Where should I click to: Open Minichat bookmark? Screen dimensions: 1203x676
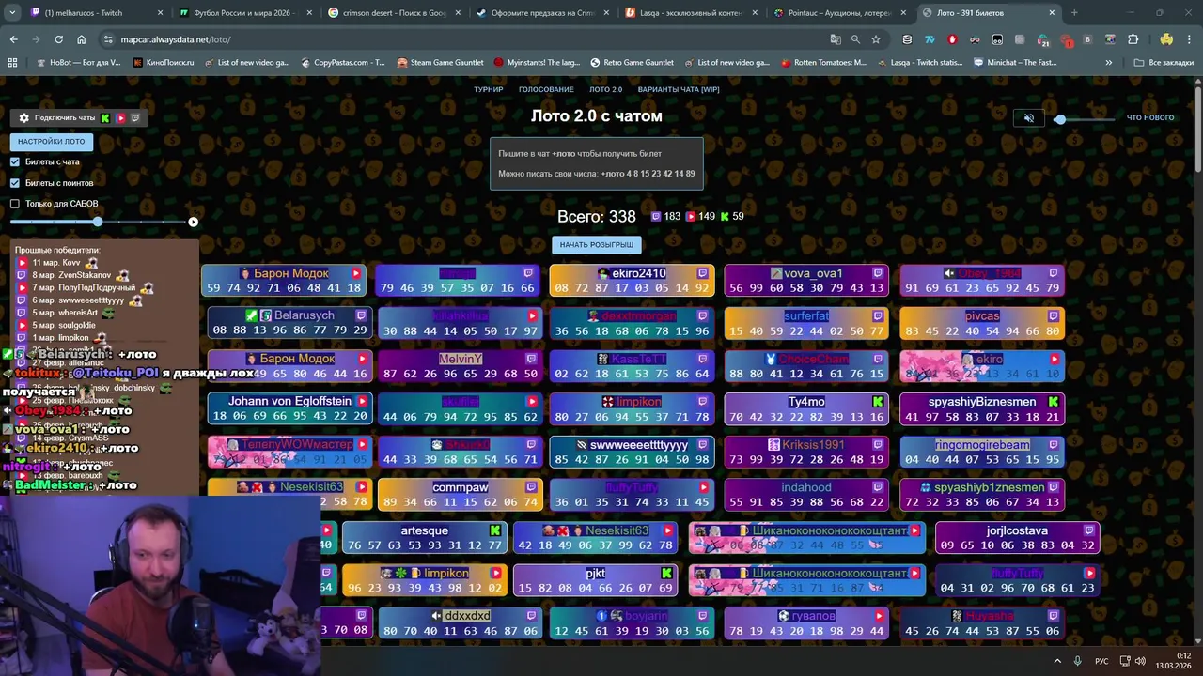point(1016,62)
